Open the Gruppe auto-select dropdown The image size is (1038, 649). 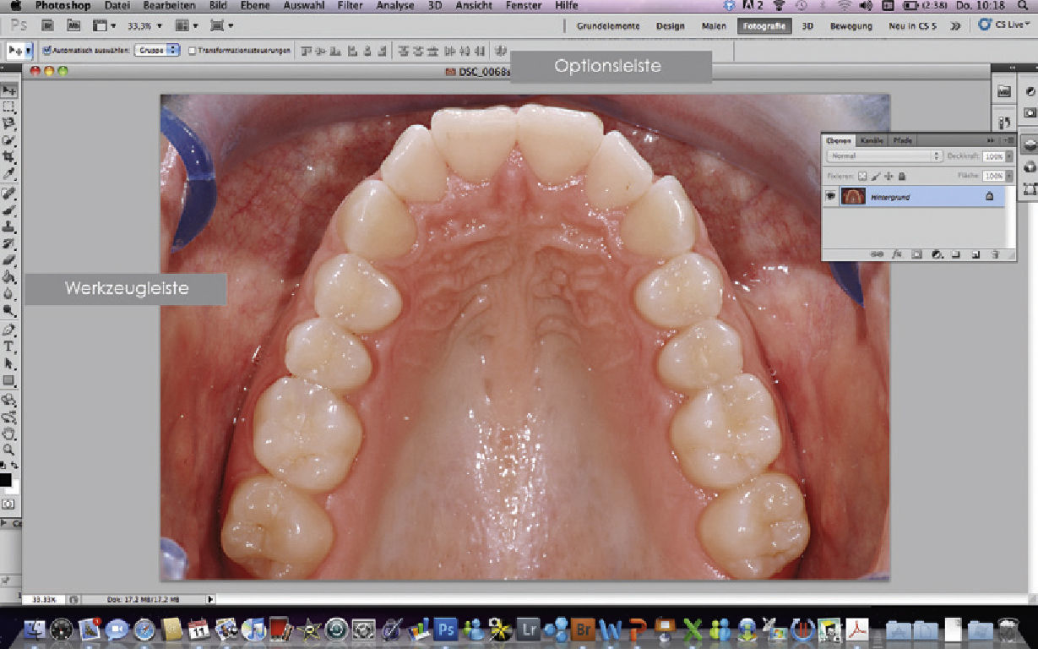pos(157,51)
